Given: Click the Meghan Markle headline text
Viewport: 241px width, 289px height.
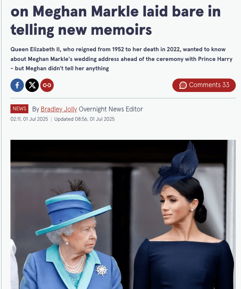Looking at the screenshot, I should point(116,21).
